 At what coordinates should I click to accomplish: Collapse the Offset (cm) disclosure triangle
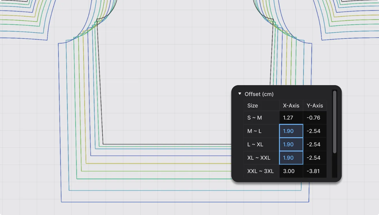coord(239,94)
